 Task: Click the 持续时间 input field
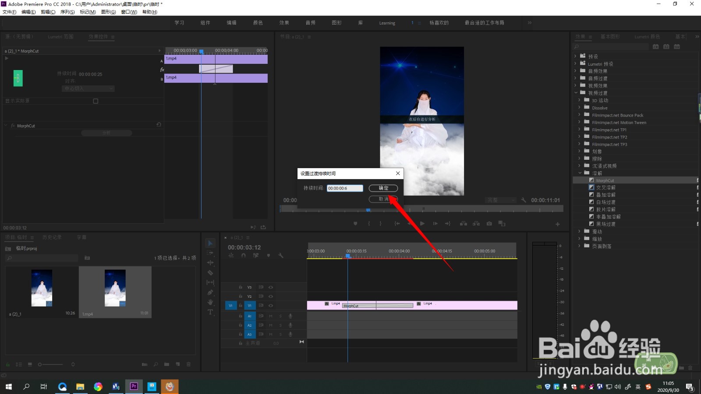(x=345, y=188)
